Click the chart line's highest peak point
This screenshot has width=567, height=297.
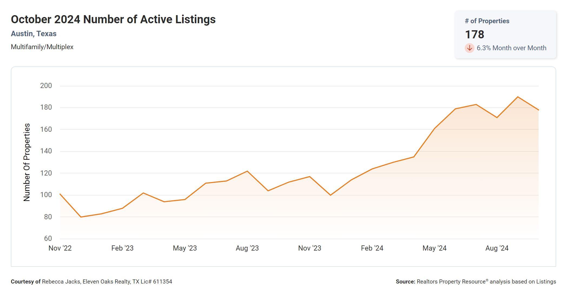[518, 97]
